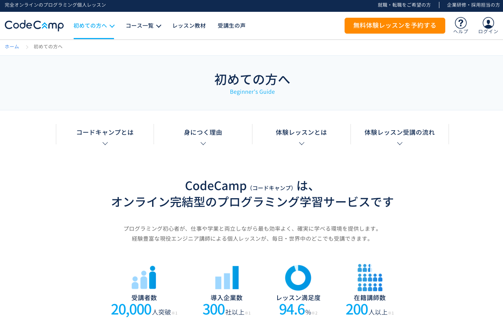
Task: Open 就職・転職をご希望の方 link
Action: click(x=404, y=5)
